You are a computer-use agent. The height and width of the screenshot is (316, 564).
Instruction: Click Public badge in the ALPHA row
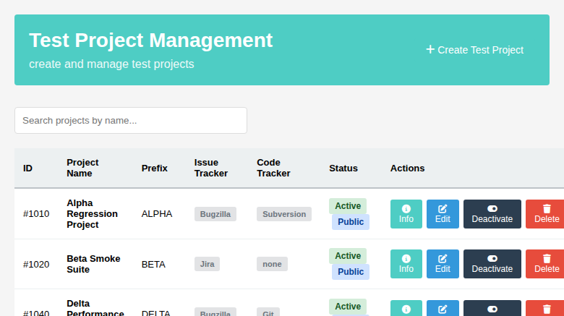click(x=351, y=222)
